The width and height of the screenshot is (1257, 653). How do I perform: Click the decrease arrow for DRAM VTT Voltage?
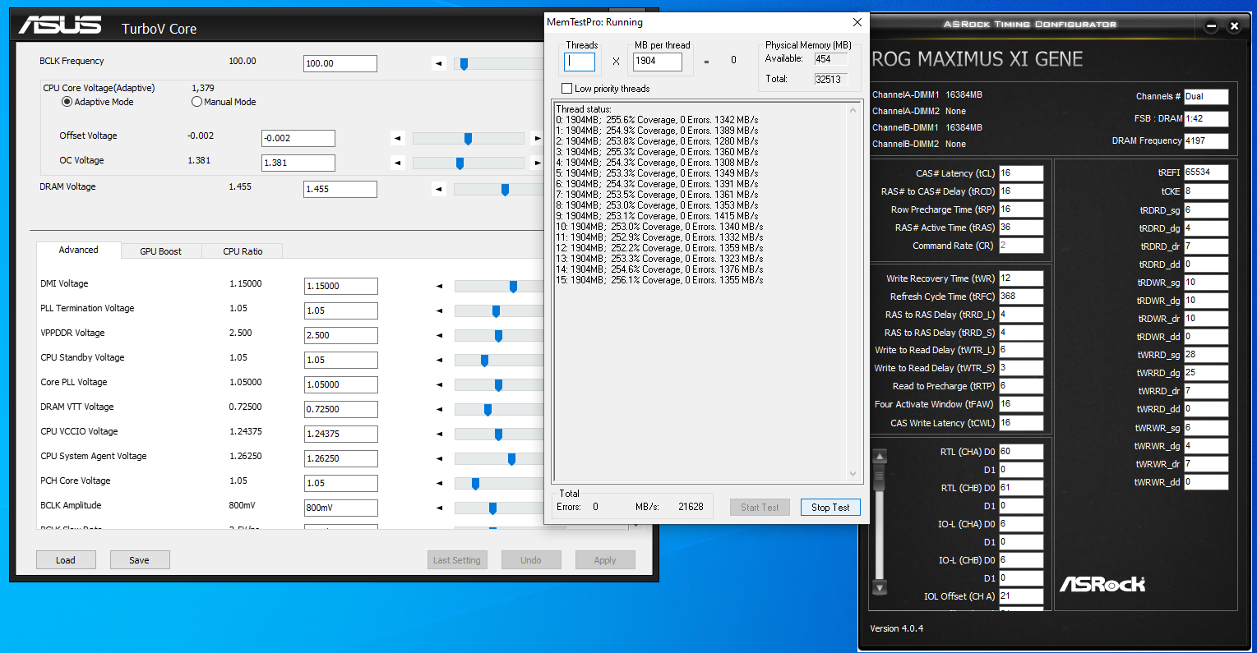coord(439,409)
